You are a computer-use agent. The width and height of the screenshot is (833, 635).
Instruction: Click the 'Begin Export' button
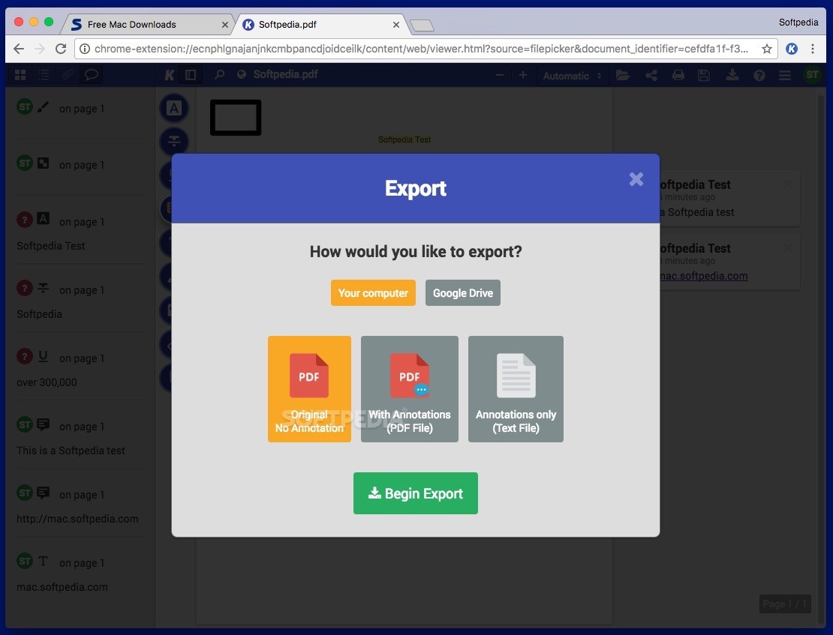tap(415, 493)
